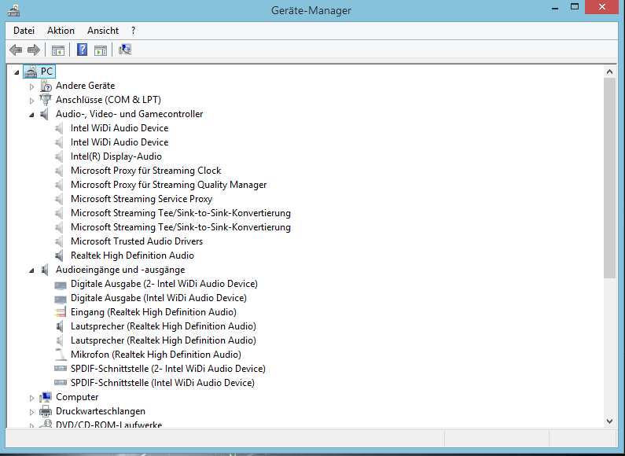Expand the Andere Geräte category

(32, 86)
